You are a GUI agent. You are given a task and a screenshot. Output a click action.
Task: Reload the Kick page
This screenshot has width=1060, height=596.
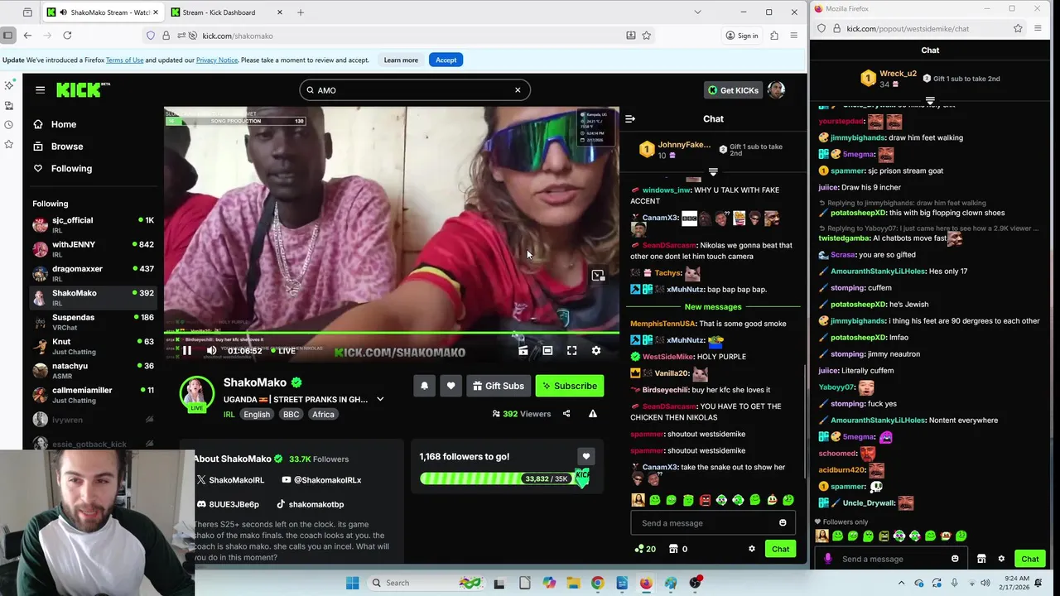coord(67,36)
